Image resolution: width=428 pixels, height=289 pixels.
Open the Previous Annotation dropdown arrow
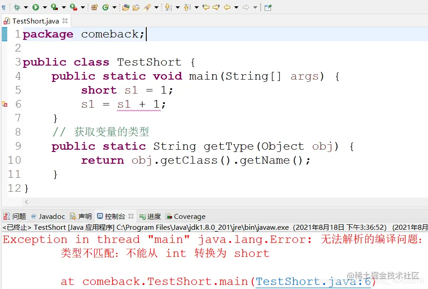tap(196, 8)
